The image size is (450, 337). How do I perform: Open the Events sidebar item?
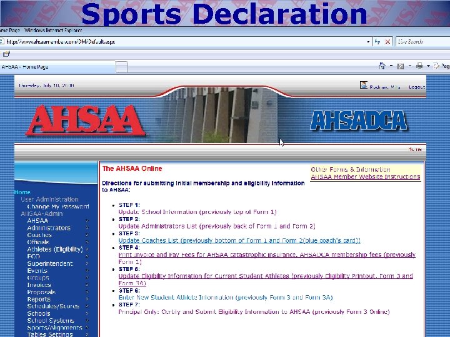tap(37, 270)
